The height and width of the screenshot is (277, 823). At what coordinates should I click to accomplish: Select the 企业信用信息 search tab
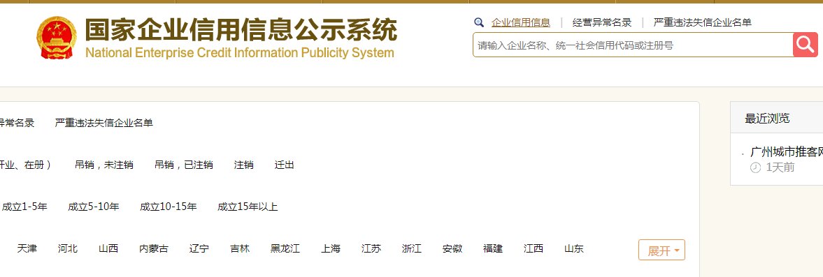tap(521, 22)
